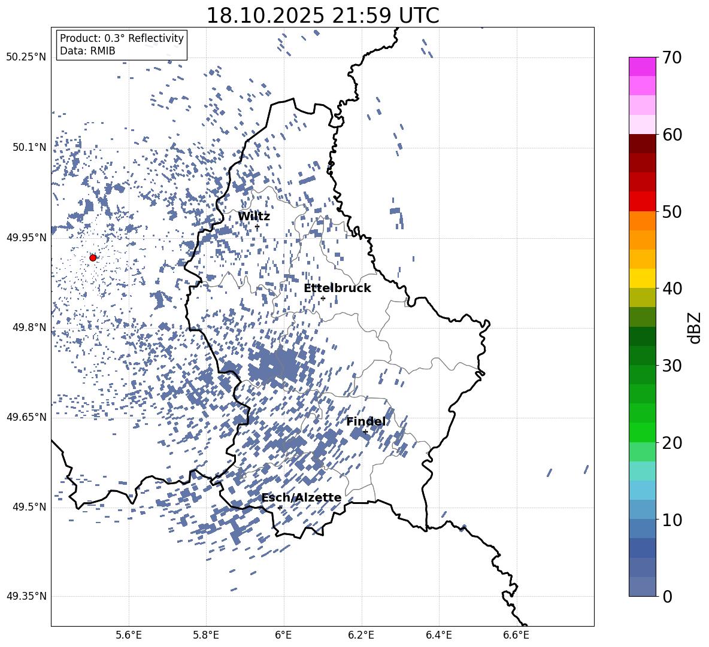Image resolution: width=709 pixels, height=647 pixels.
Task: Click the 49.95°N latitude label
Action: pos(26,237)
